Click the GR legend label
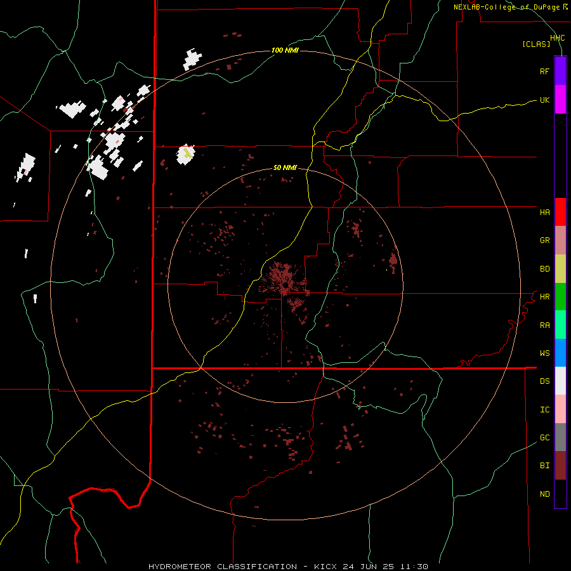This screenshot has height=571, width=571. [544, 240]
